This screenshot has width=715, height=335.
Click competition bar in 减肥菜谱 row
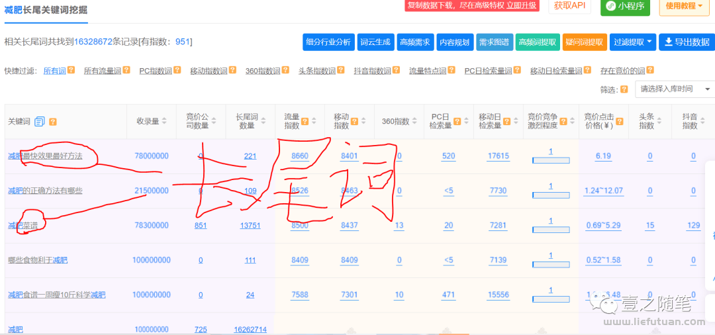pyautogui.click(x=551, y=229)
